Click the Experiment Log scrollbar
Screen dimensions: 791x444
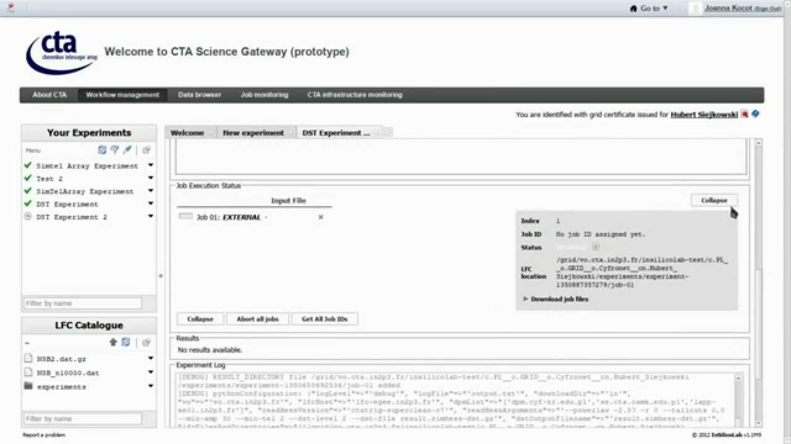pos(739,399)
